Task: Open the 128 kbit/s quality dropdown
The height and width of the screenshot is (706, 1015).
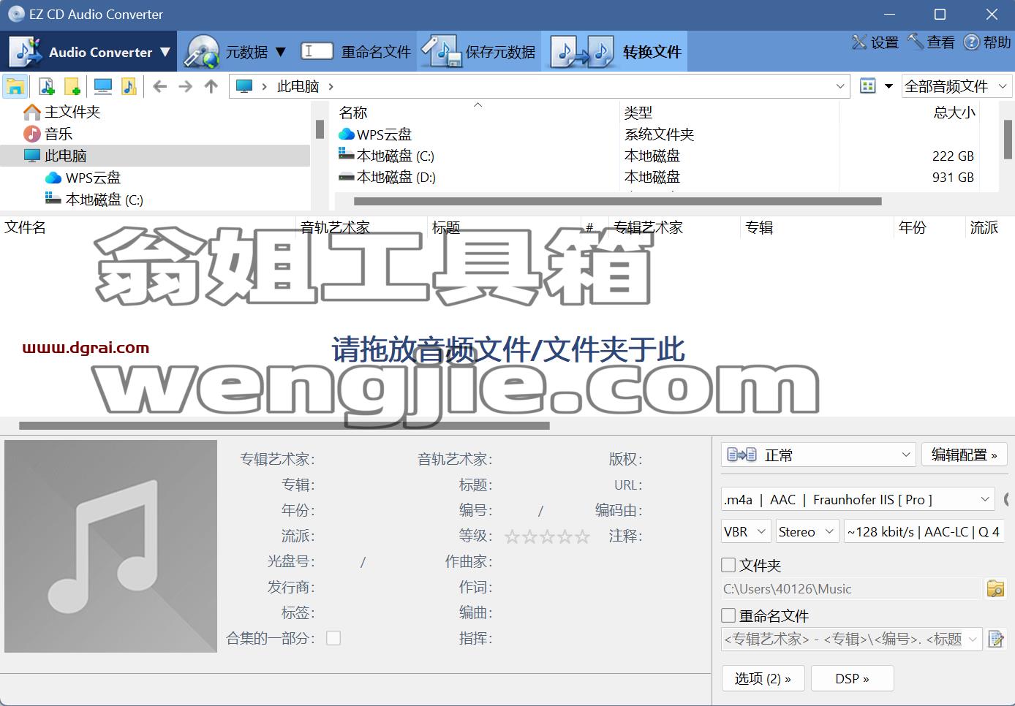Action: [924, 531]
